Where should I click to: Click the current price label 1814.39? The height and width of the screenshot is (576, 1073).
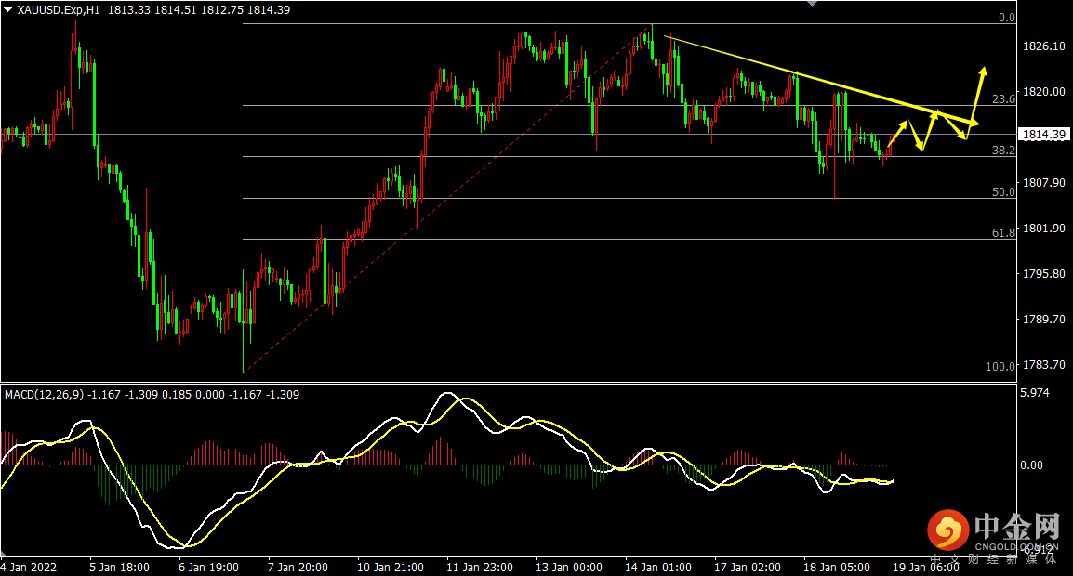[x=1043, y=135]
